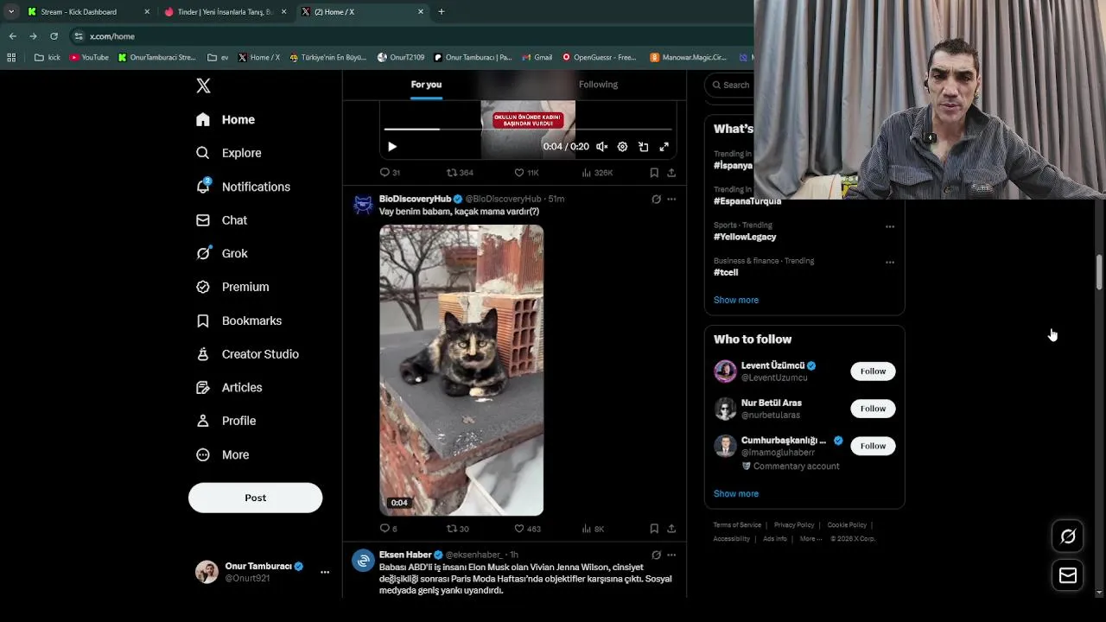Open Bookmarks in the sidebar
Viewport: 1106px width, 622px height.
(239, 321)
